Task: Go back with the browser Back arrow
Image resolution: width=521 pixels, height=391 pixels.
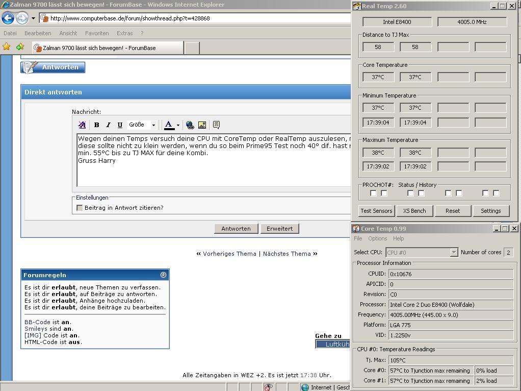Action: pos(8,18)
